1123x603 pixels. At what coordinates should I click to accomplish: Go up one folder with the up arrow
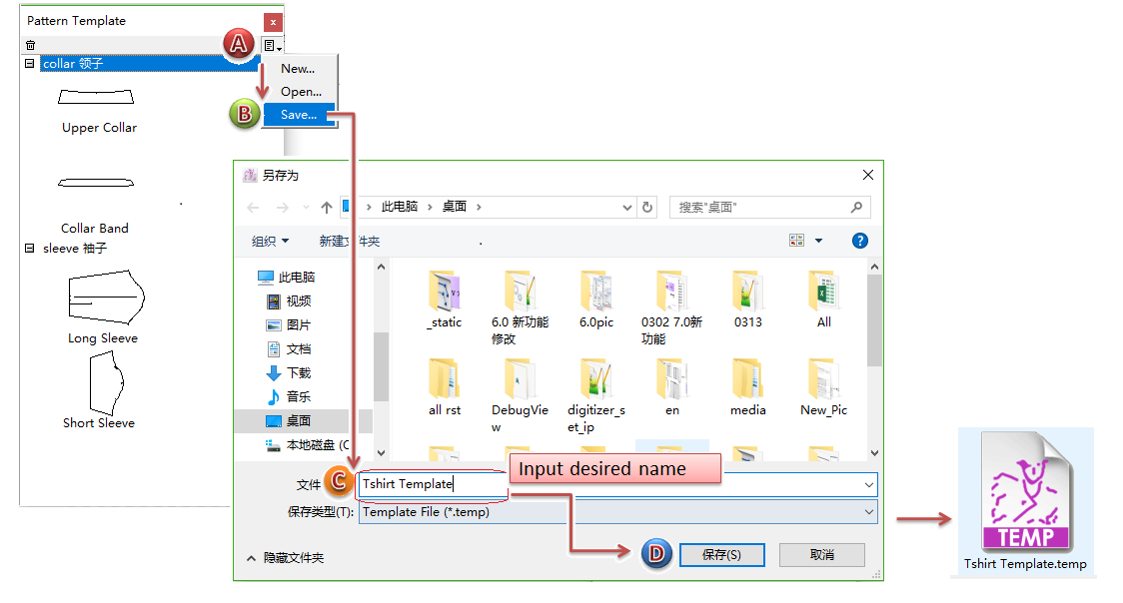click(x=327, y=208)
